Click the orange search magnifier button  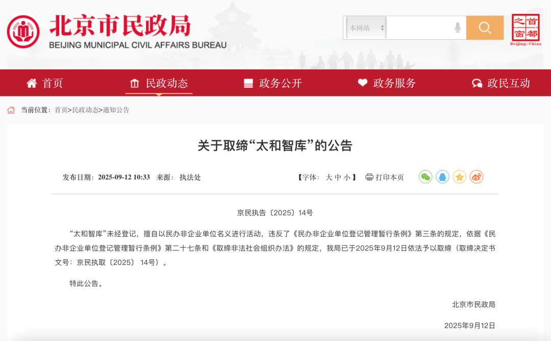485,28
